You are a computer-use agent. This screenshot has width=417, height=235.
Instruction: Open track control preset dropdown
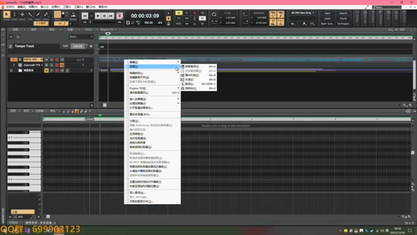[81, 37]
